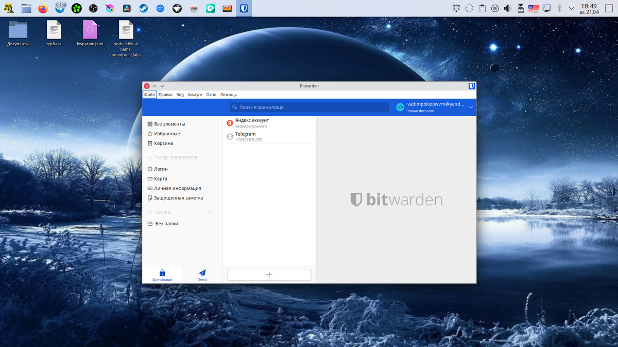
Task: Select the Bitwarden taskbar entry
Action: [x=244, y=8]
